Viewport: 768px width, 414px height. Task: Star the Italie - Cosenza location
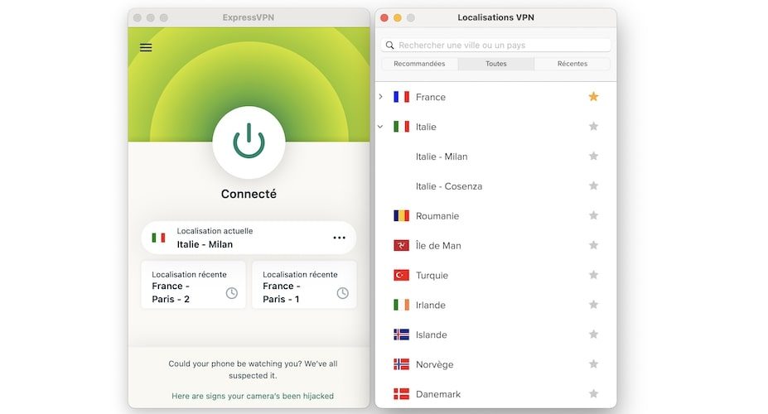[x=593, y=186]
